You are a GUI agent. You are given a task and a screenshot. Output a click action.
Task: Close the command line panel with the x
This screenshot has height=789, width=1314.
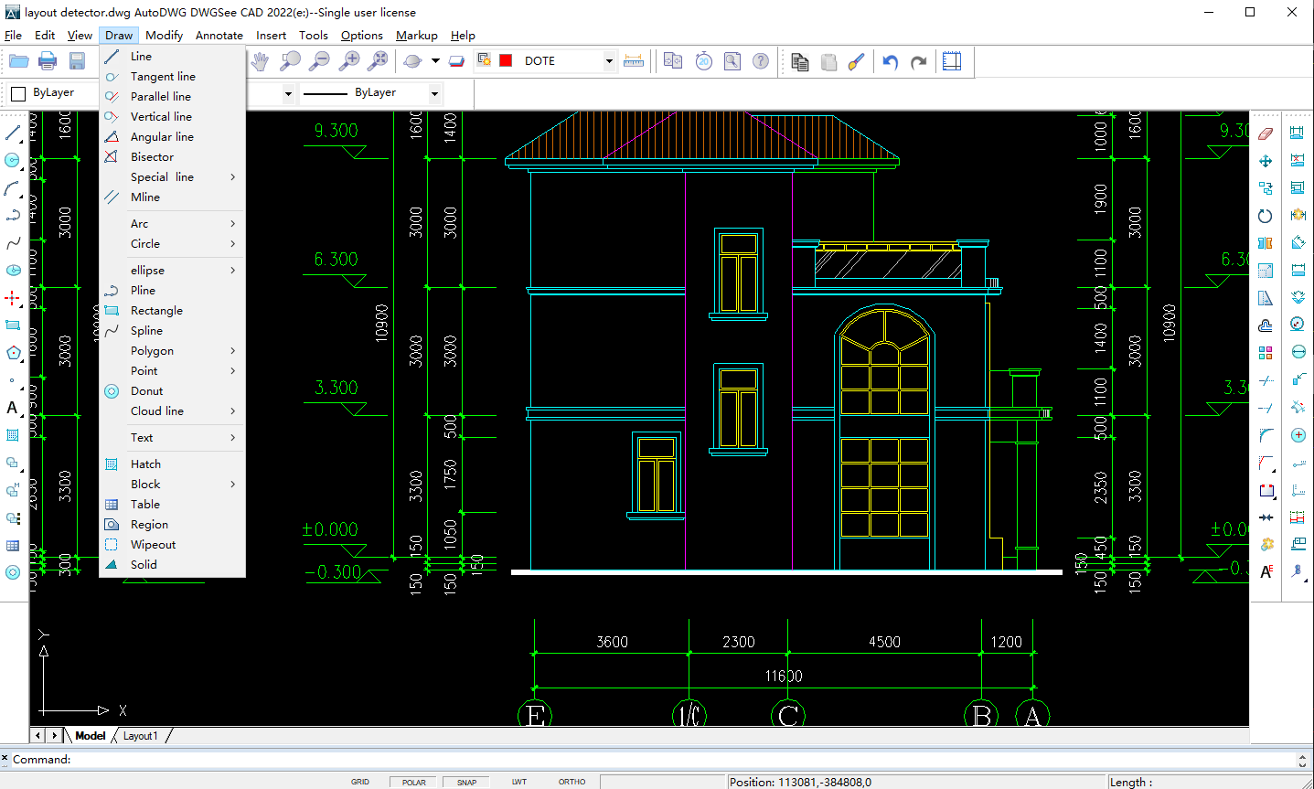5,758
